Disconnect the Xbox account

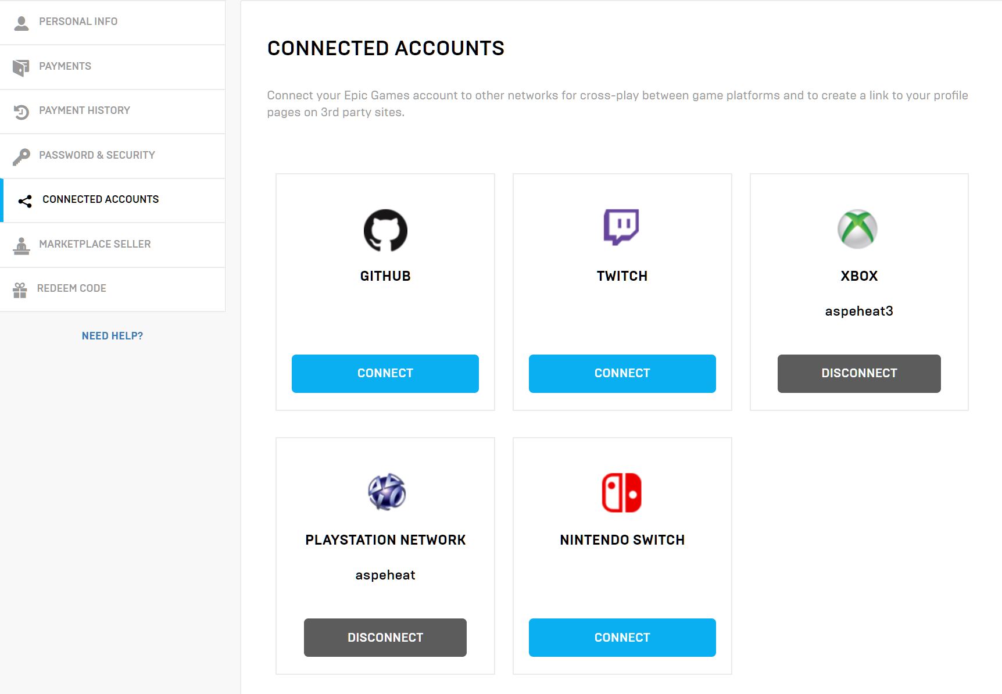(859, 373)
